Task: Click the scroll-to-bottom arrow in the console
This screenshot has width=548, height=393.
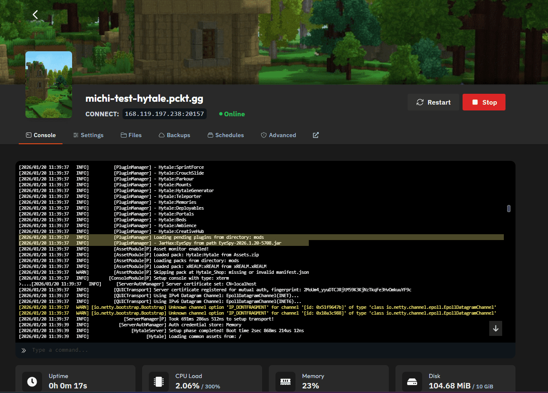Action: coord(495,328)
